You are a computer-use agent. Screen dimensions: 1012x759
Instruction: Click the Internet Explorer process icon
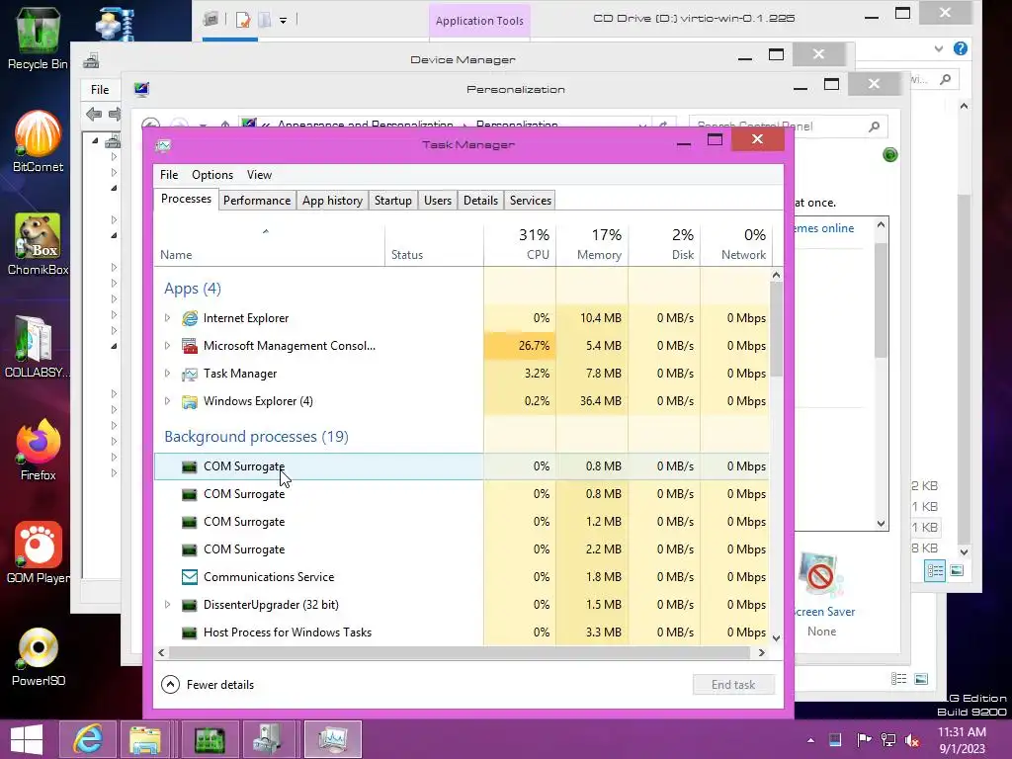[x=189, y=318]
